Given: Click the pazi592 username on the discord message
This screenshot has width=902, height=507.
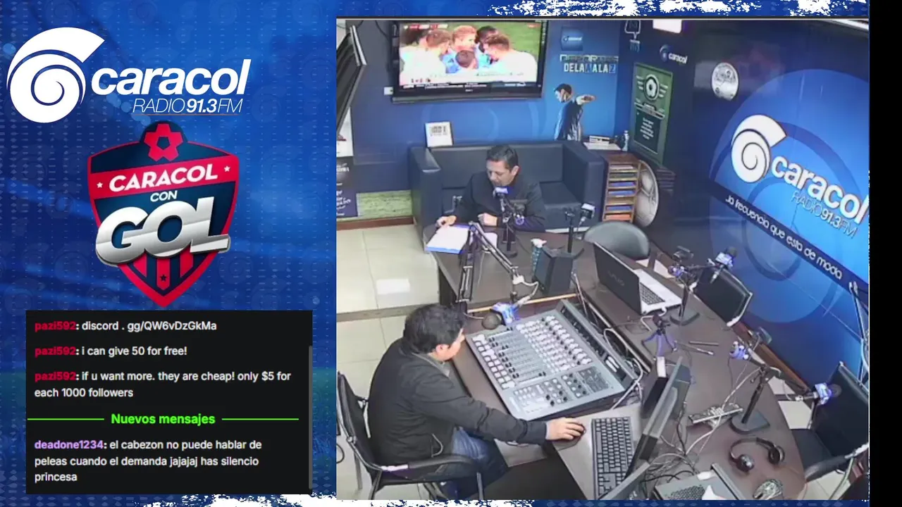Looking at the screenshot, I should click(55, 326).
